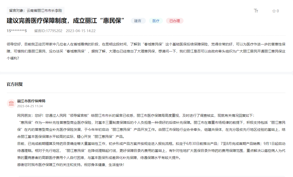Image resolution: width=293 pixels, height=177 pixels.
Task: Click the post timestamp 2023-04-15 14:22
Action: click(81, 31)
